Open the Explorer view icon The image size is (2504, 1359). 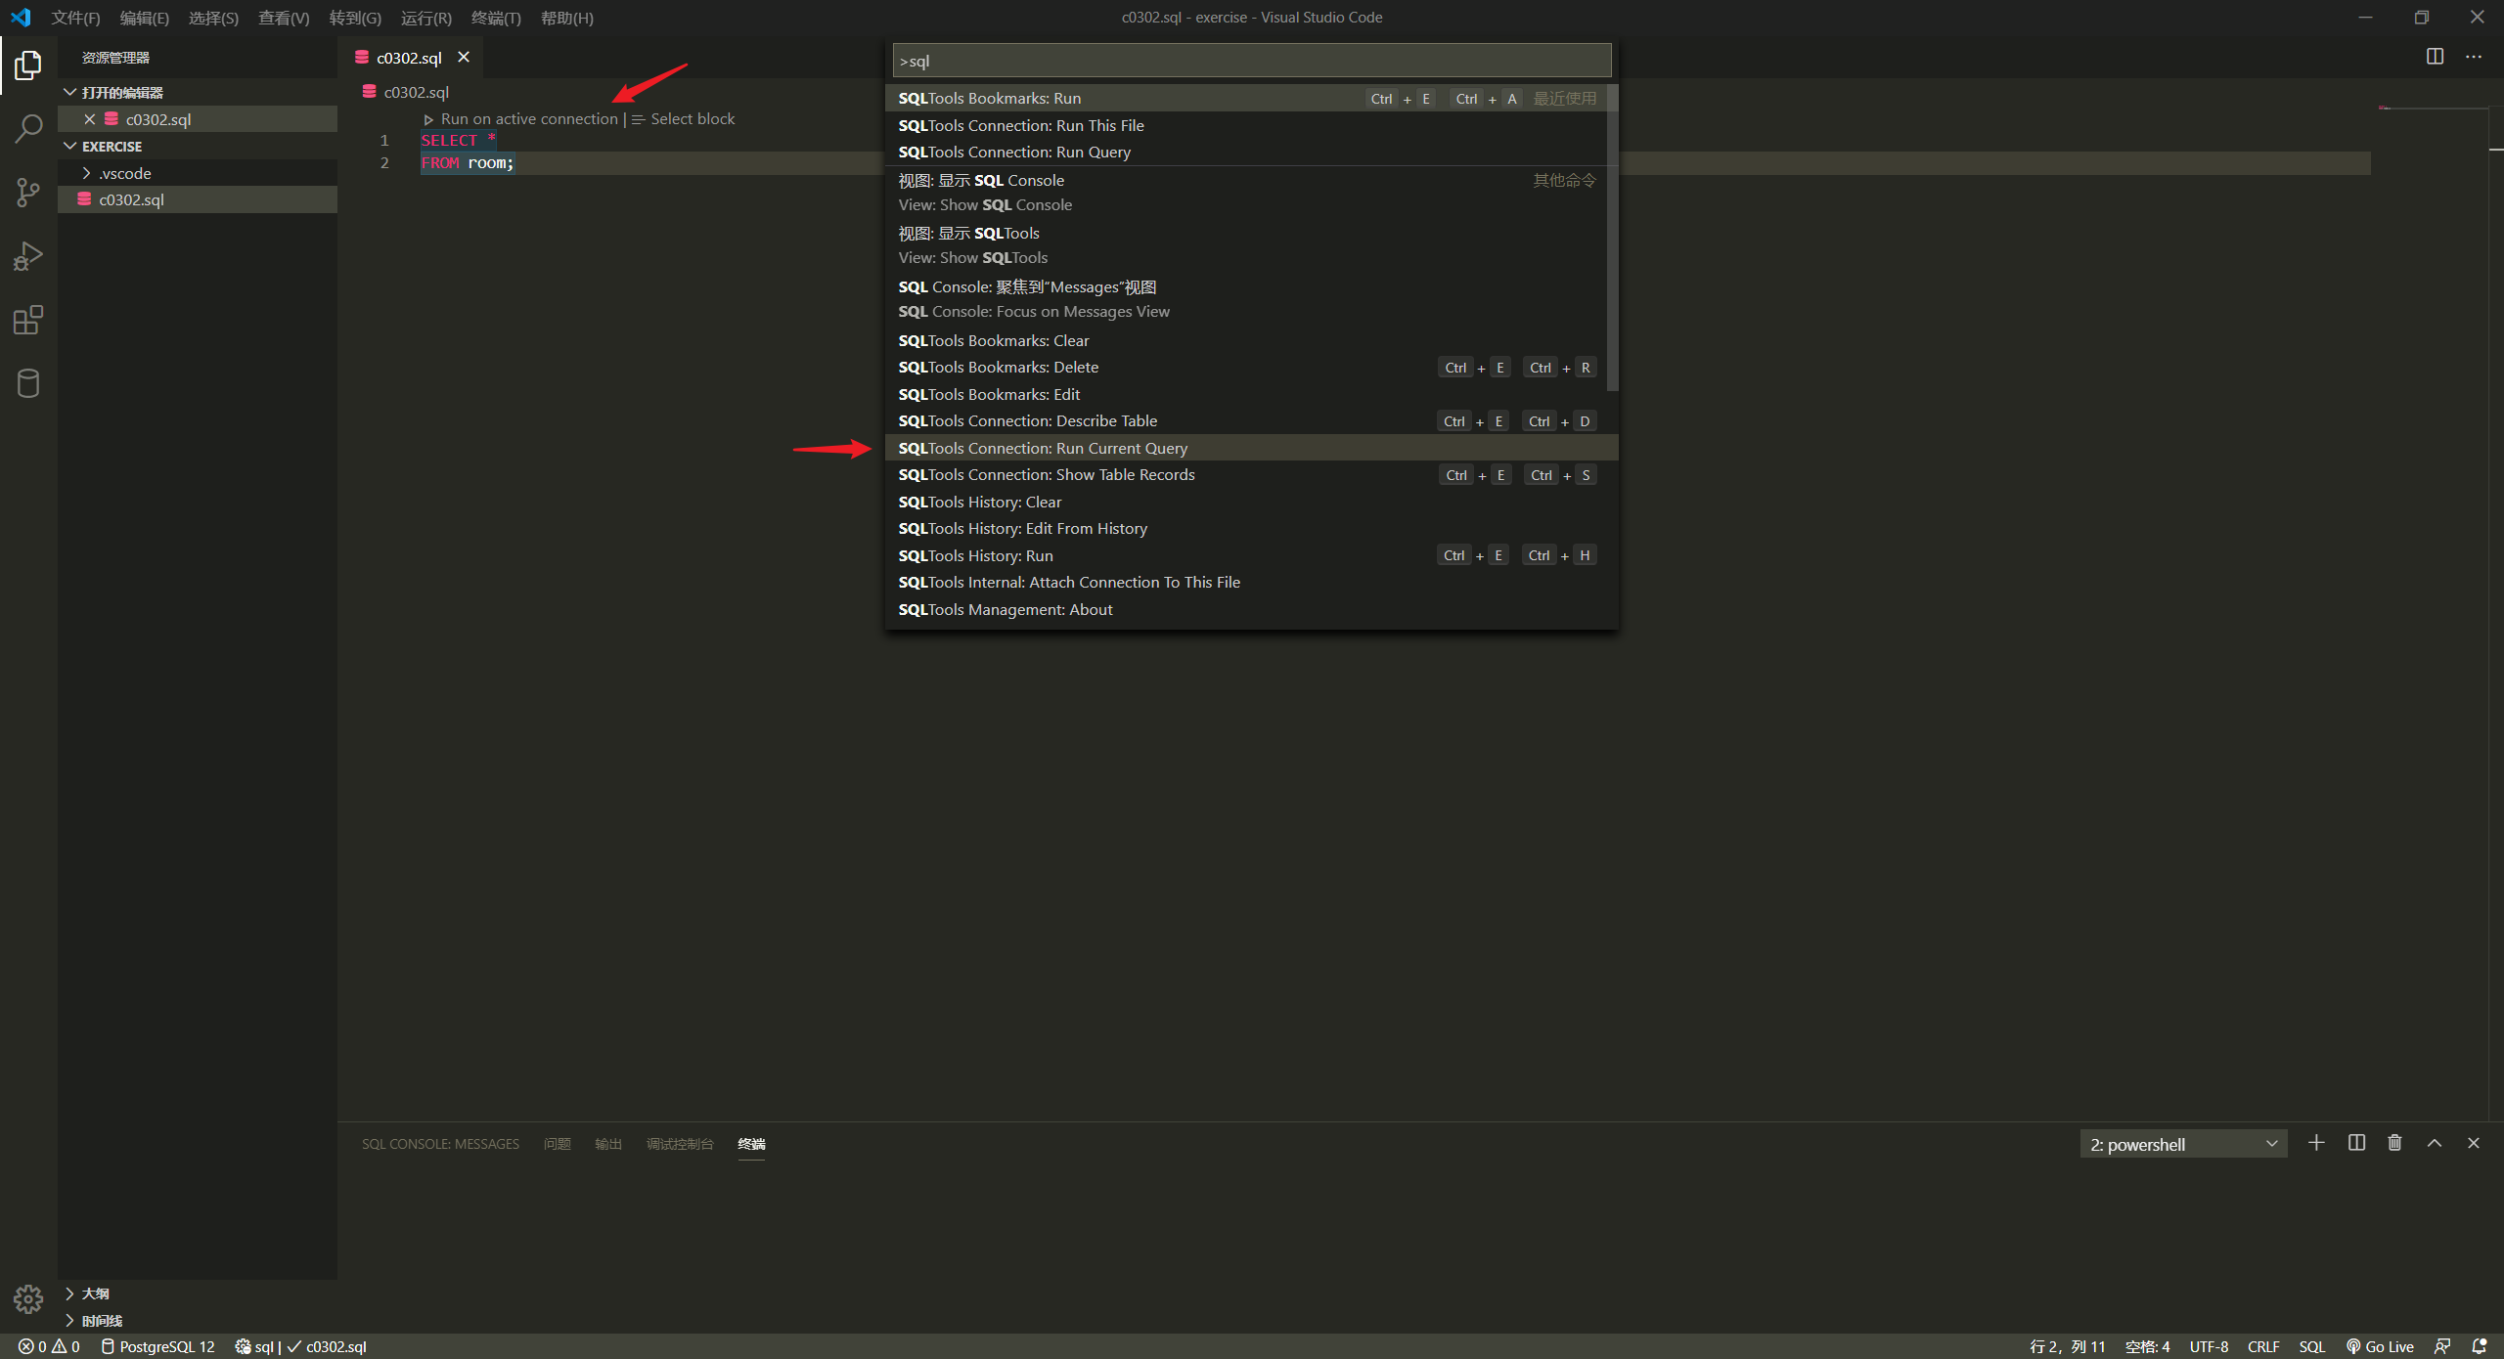pos(28,66)
